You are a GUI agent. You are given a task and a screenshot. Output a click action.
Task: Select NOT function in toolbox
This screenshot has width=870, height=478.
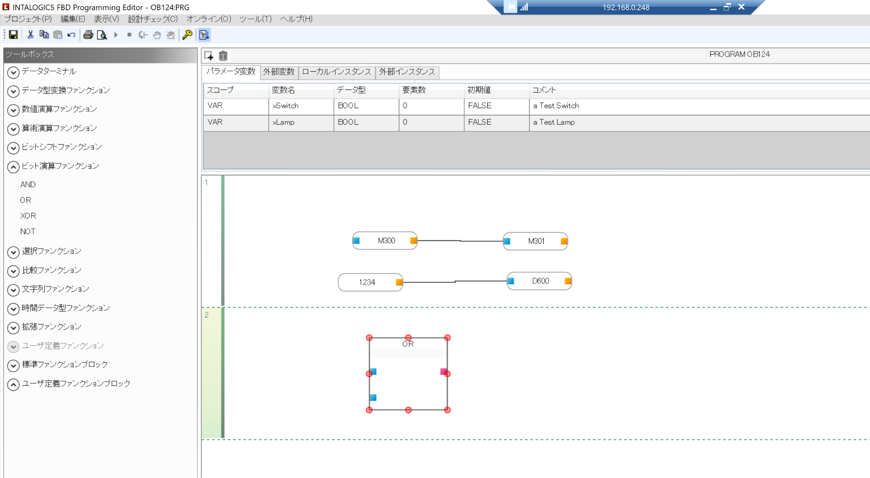point(28,231)
